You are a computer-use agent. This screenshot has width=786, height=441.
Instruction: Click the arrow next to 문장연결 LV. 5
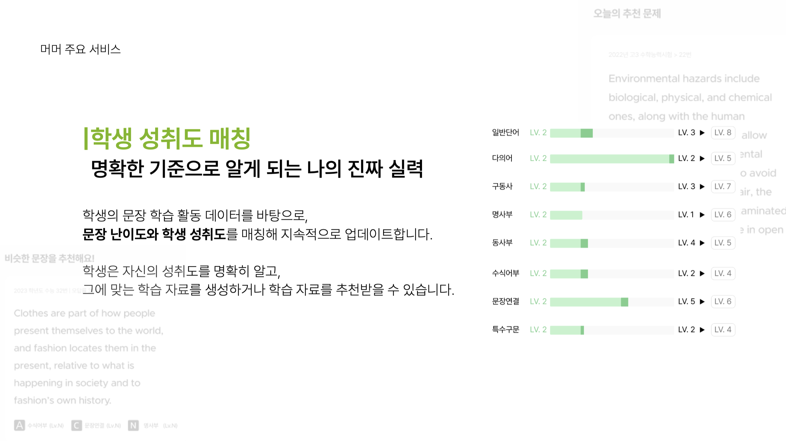pyautogui.click(x=702, y=302)
